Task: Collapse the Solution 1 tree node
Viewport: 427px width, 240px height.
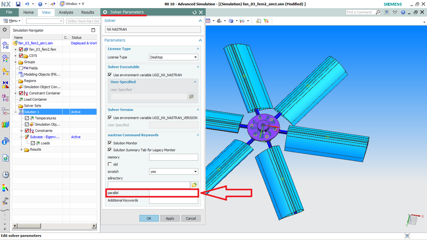Action: pos(16,112)
